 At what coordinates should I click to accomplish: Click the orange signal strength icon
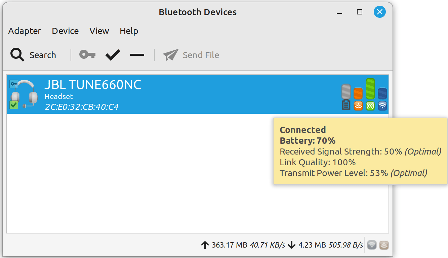pos(358,99)
